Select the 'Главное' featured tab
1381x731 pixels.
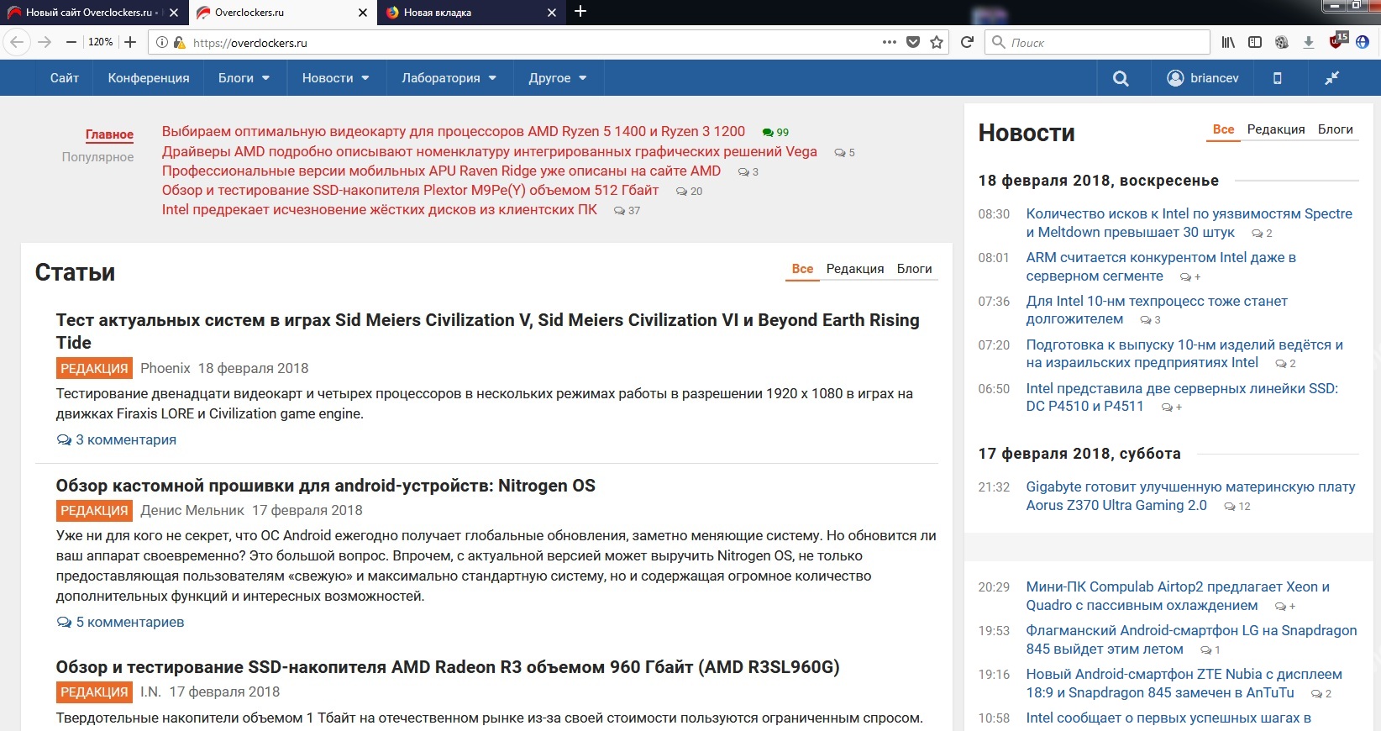tap(109, 134)
